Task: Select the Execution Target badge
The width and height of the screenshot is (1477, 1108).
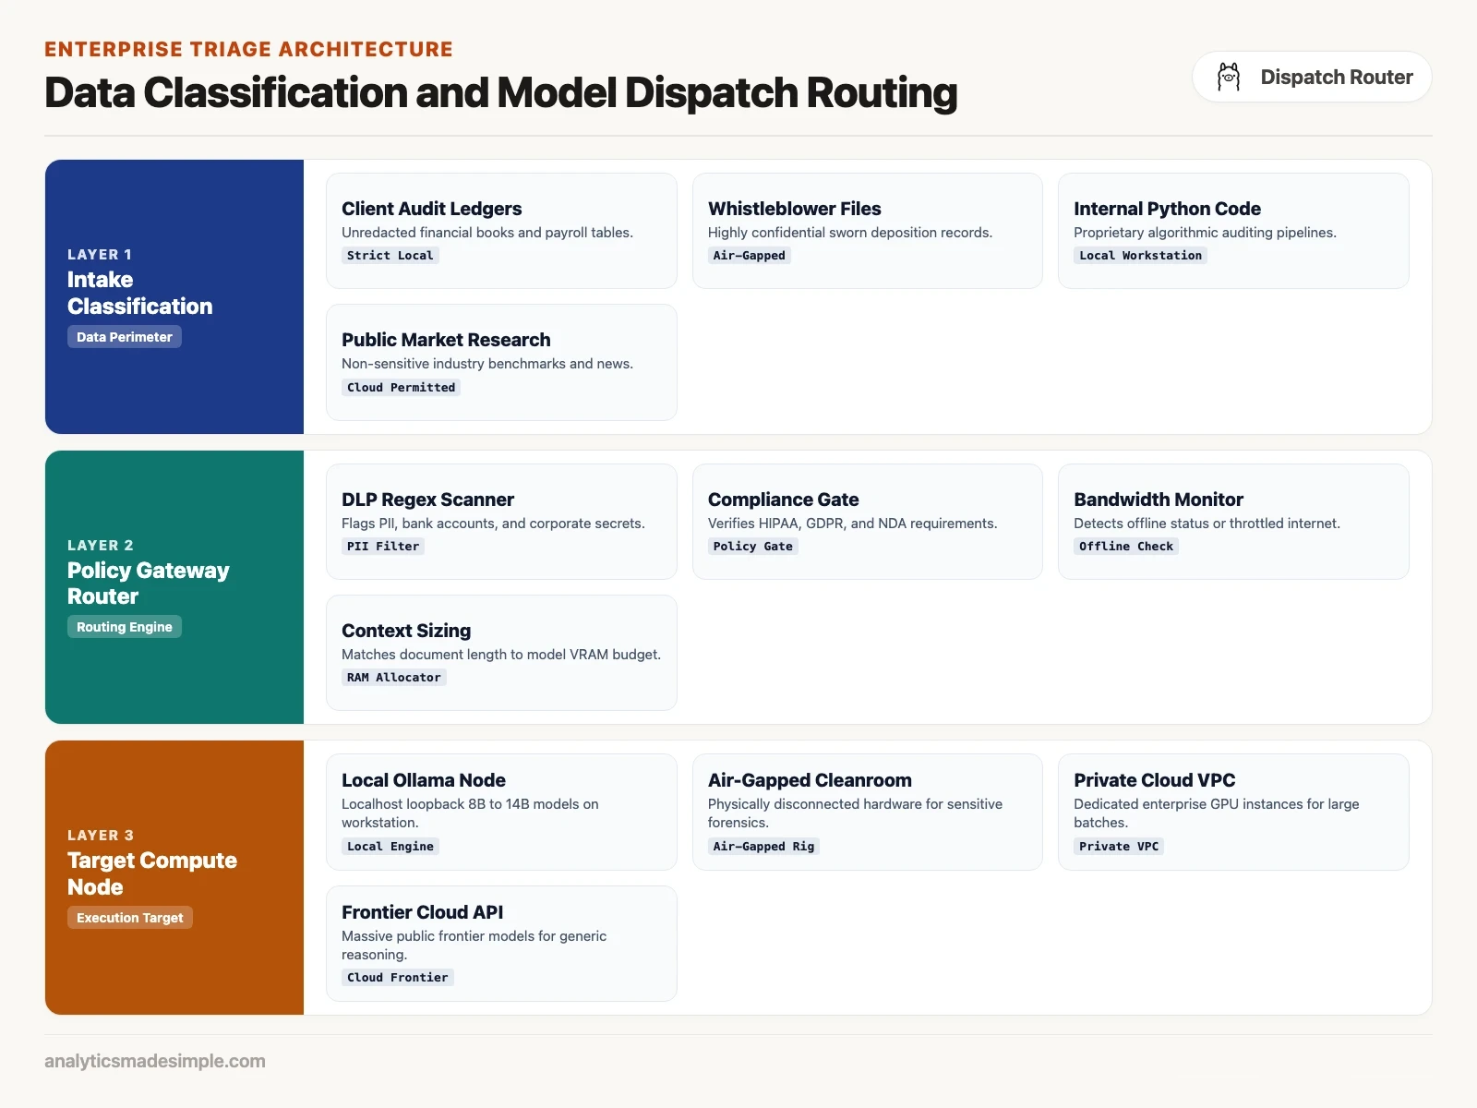Action: click(130, 918)
